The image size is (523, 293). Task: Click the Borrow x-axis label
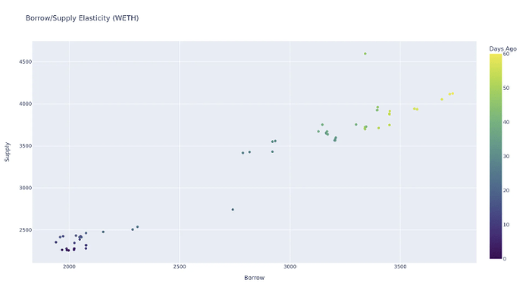tap(254, 278)
